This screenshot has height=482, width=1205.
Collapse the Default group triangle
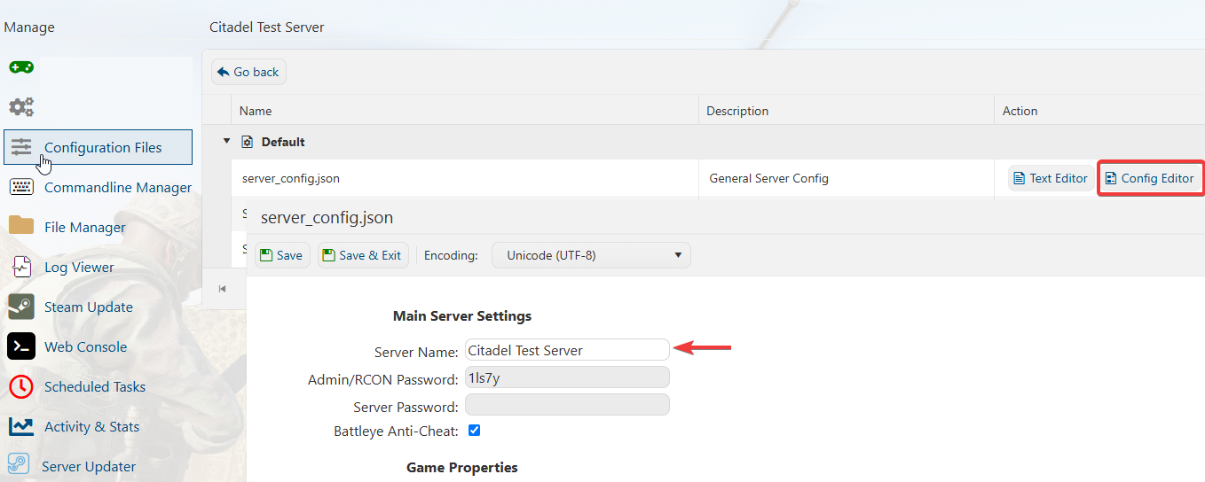(x=226, y=141)
